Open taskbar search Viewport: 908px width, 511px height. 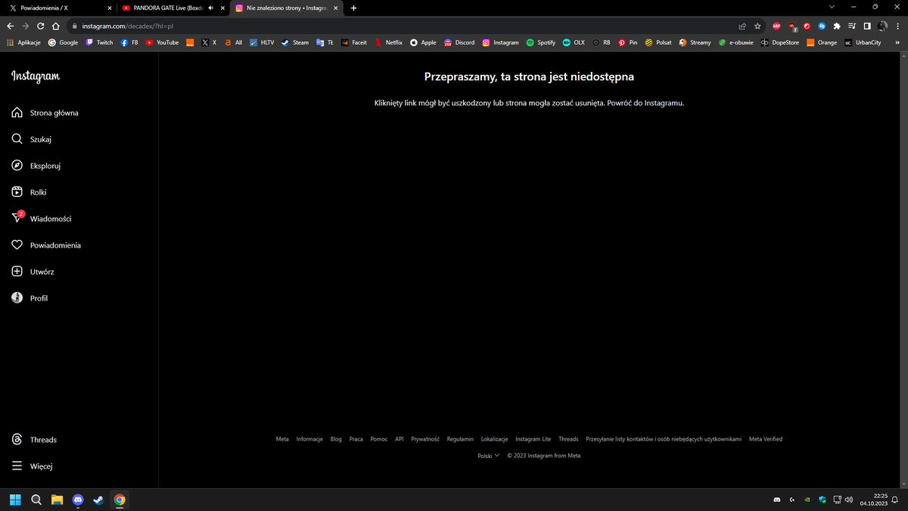tap(36, 500)
